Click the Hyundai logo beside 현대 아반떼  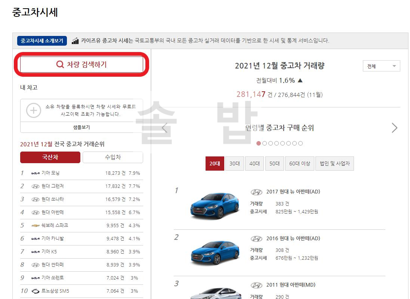[35, 213]
